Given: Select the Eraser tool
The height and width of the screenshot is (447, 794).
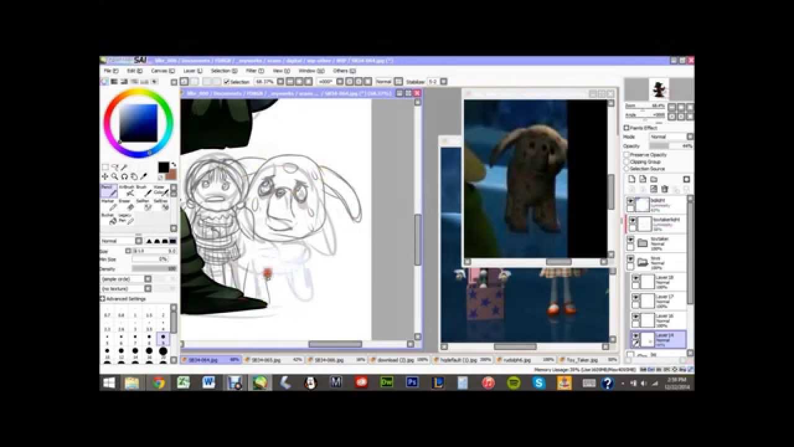Looking at the screenshot, I should coord(127,205).
